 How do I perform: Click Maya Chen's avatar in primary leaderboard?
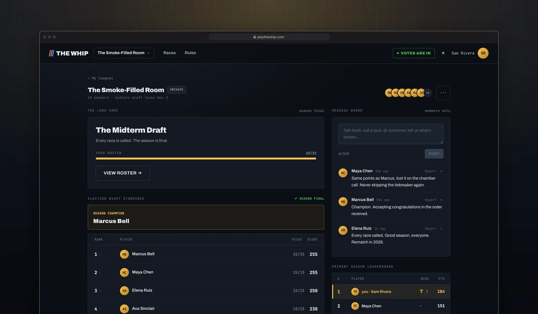(355, 306)
